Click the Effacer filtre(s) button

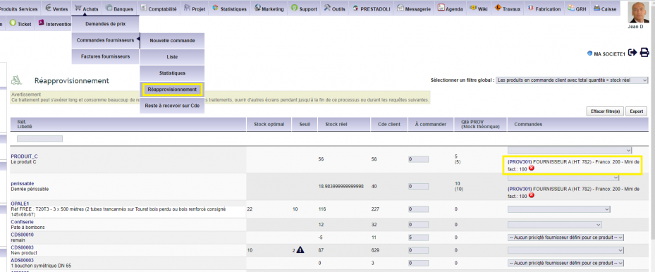(605, 111)
